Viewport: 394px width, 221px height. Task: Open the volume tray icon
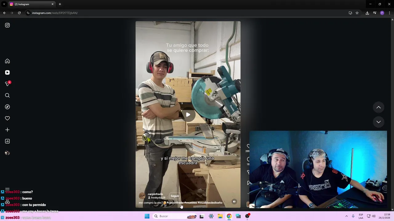click(x=374, y=216)
